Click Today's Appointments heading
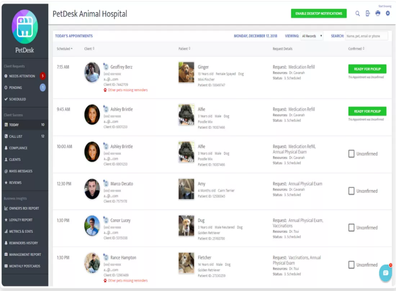 pyautogui.click(x=74, y=36)
